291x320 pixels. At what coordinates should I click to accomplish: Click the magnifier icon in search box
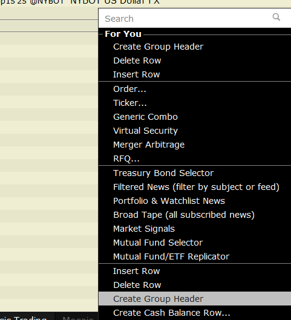pyautogui.click(x=276, y=17)
